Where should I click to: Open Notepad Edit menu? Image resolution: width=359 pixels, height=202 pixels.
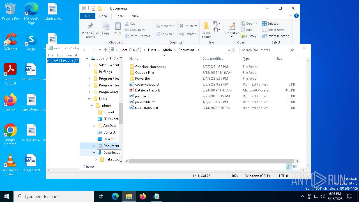(x=60, y=55)
